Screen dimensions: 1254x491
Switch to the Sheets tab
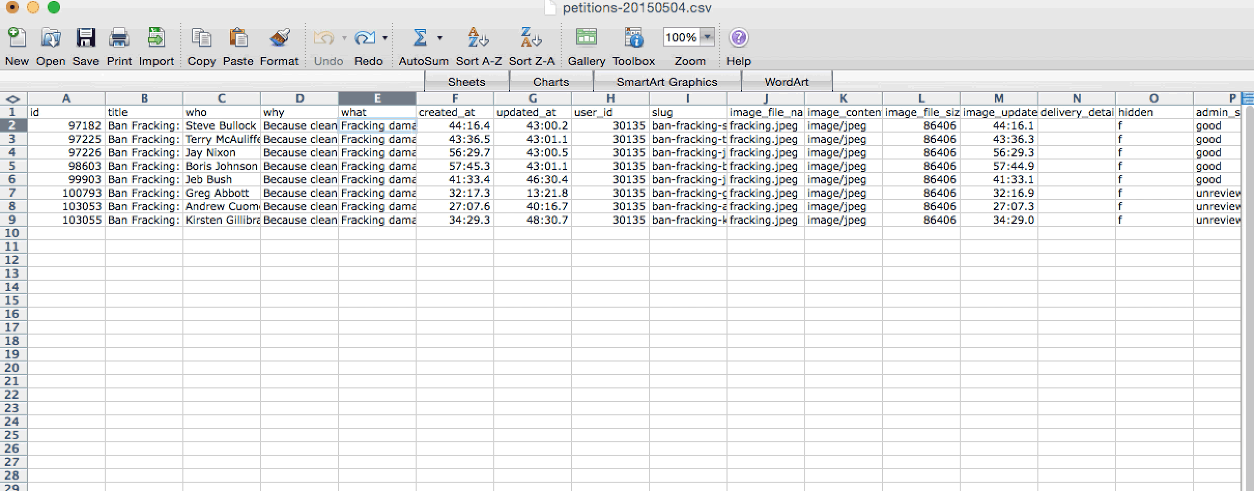[466, 82]
